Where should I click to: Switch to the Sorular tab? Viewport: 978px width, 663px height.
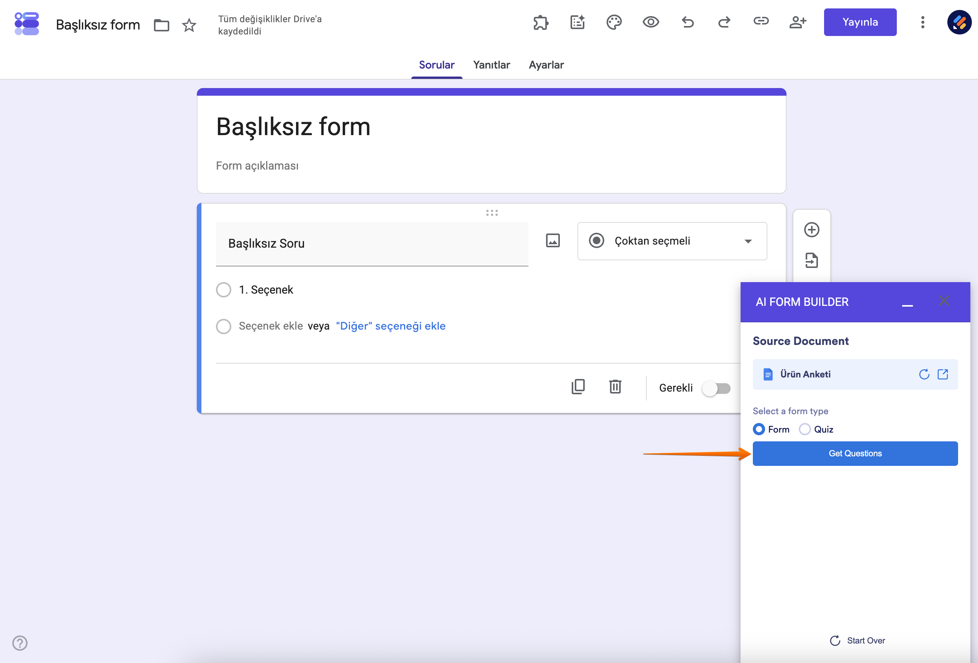click(x=437, y=65)
